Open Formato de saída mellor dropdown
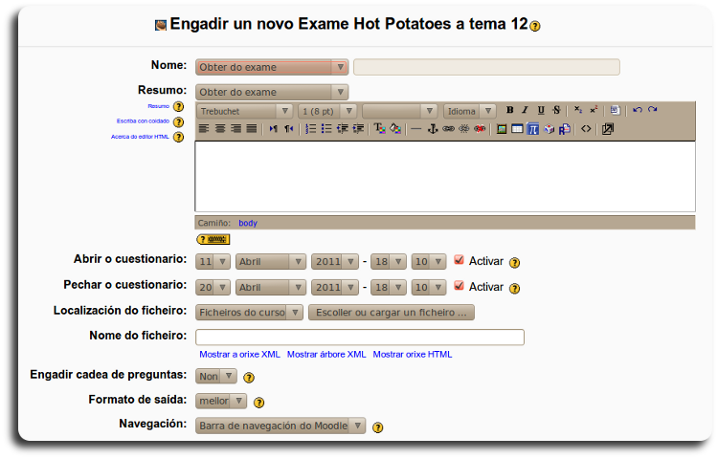 [221, 401]
